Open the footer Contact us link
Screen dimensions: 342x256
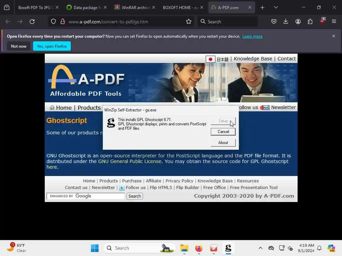pos(76,188)
